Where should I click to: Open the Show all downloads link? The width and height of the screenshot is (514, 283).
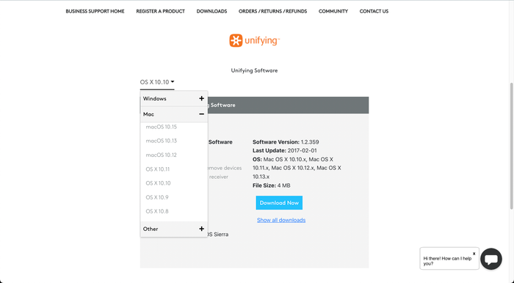pos(281,220)
